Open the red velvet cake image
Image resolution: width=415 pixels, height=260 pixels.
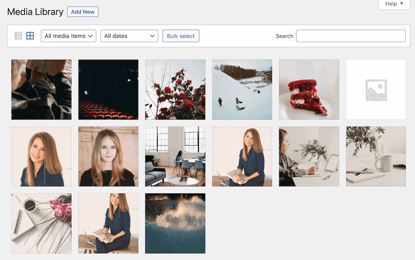pos(309,90)
